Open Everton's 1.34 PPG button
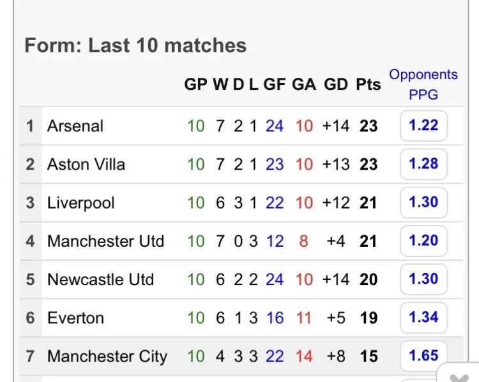The width and height of the screenshot is (479, 382). click(x=423, y=318)
